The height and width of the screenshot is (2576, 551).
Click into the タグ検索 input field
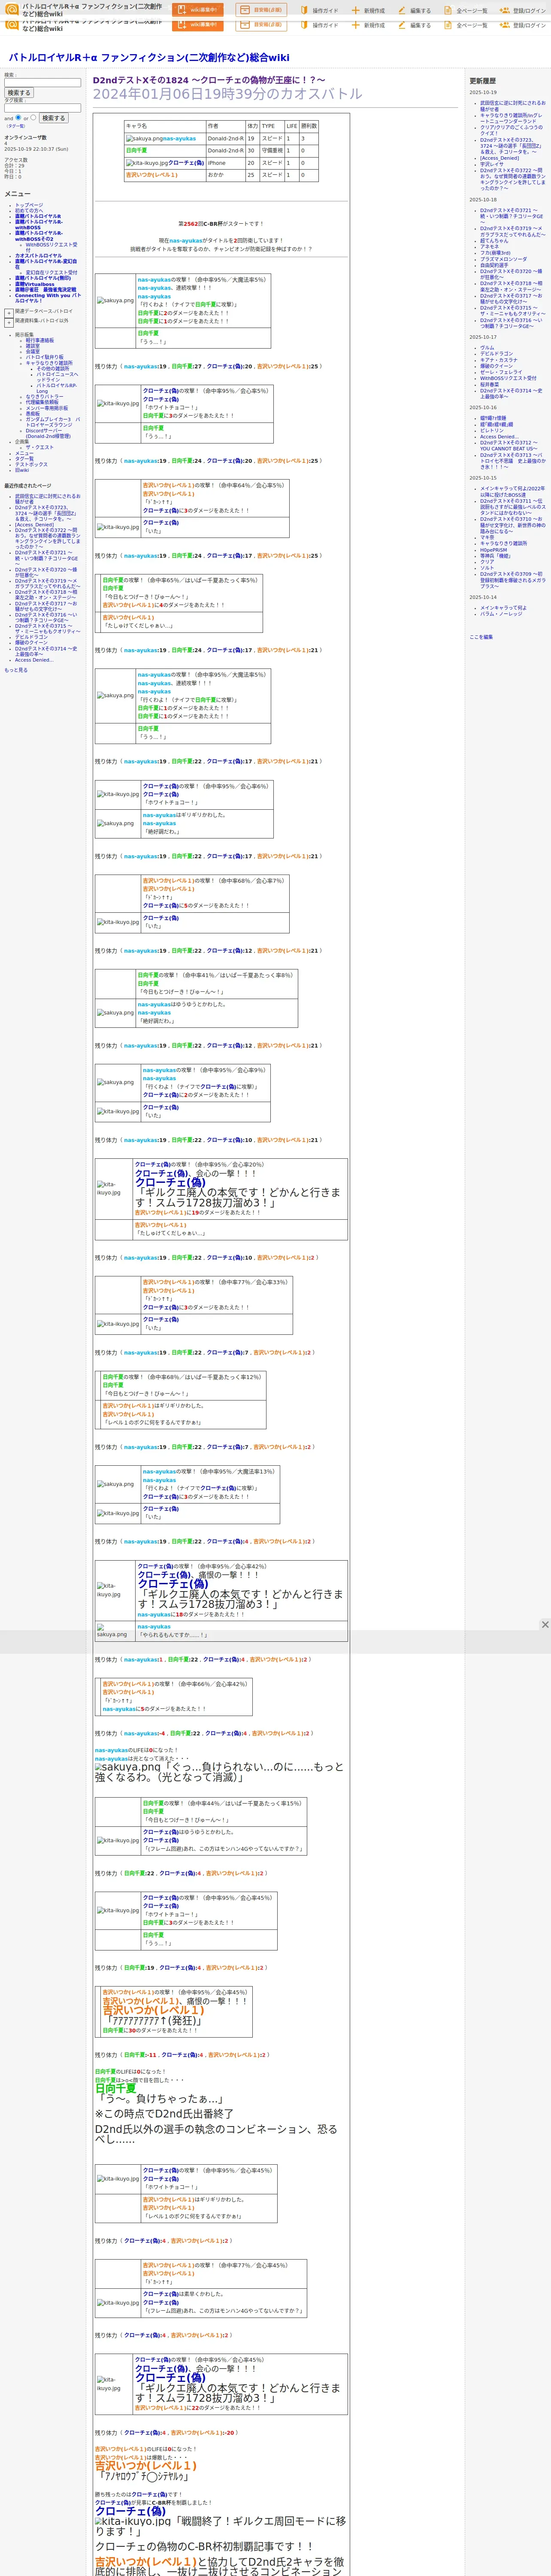42,108
